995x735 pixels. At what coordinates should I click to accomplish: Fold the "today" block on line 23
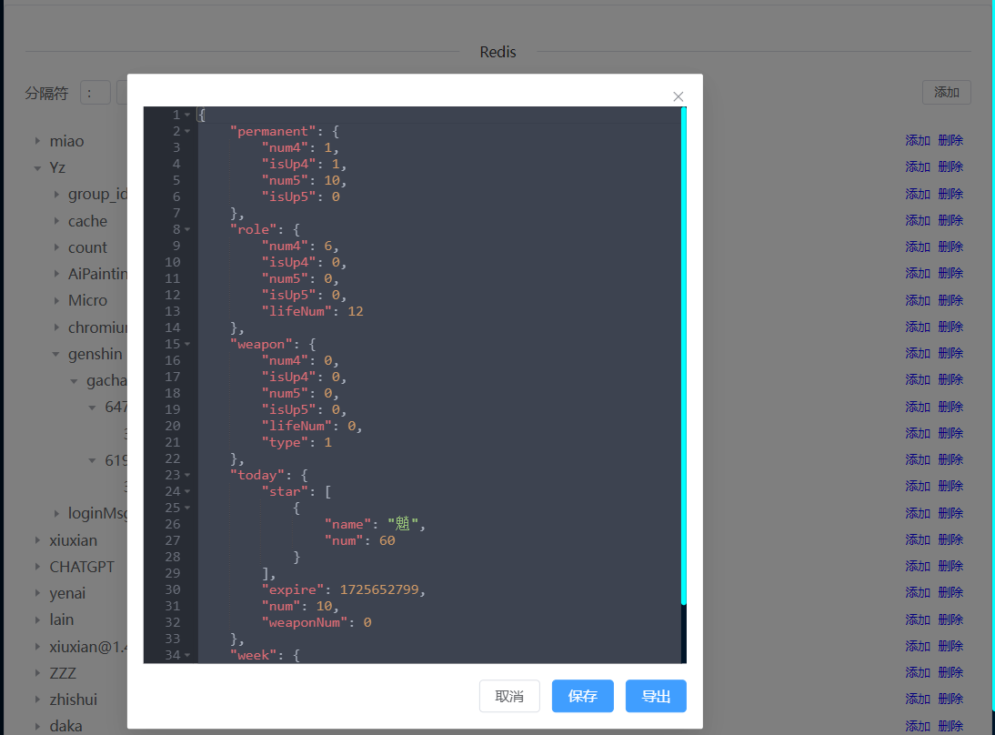187,476
